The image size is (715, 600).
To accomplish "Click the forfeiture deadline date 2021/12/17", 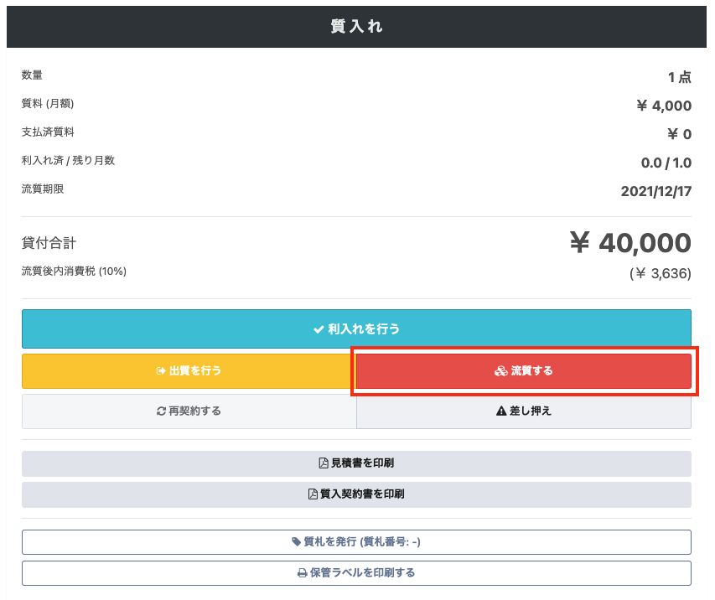I will click(x=655, y=191).
